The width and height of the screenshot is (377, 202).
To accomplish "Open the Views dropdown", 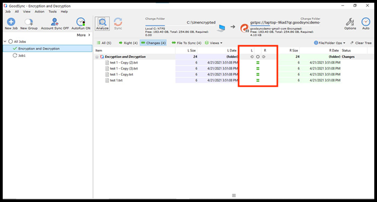I will pyautogui.click(x=213, y=43).
